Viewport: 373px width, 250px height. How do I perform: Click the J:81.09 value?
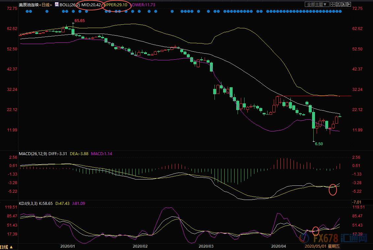tap(78, 203)
